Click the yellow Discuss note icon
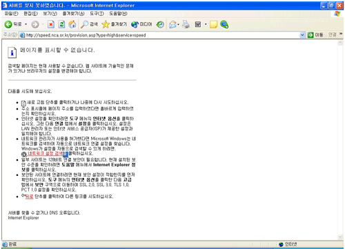Viewport: 345px width, 249px height. [213, 24]
